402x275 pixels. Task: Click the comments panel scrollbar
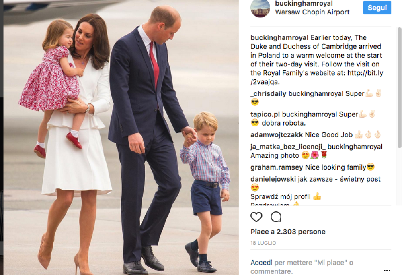click(x=400, y=87)
